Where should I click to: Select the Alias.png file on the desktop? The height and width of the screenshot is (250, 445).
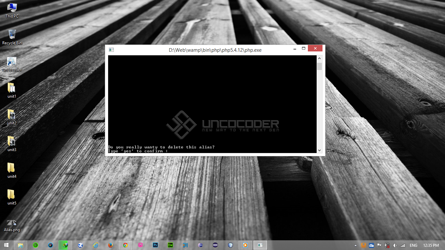[x=12, y=225]
